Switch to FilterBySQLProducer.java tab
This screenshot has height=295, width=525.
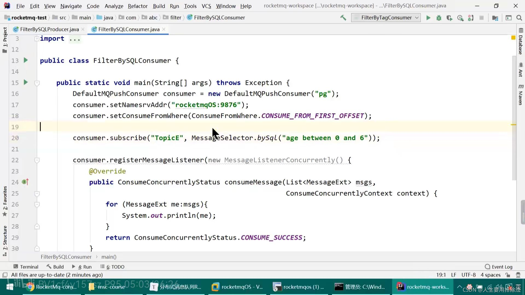49,29
